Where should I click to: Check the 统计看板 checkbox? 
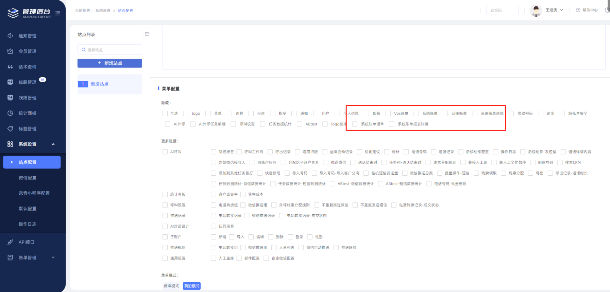point(165,194)
